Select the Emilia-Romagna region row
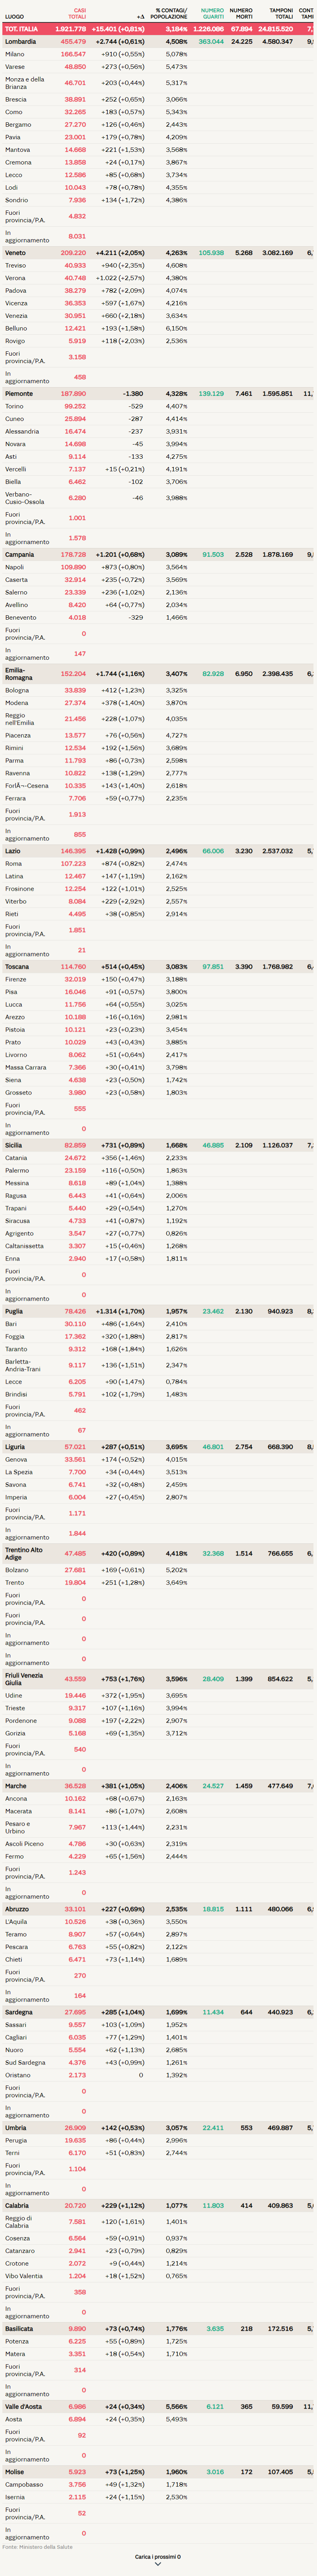 158,674
